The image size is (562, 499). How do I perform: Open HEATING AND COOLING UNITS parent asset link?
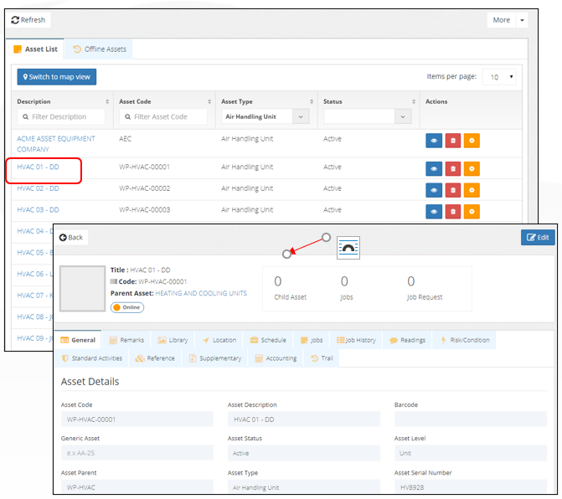tap(201, 293)
